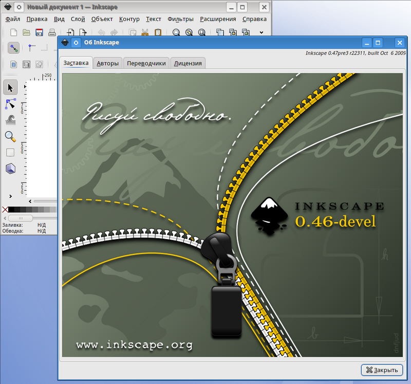Screen dimensions: 411x384
Task: Click the pin button in About dialog titlebar
Action: pyautogui.click(x=76, y=43)
